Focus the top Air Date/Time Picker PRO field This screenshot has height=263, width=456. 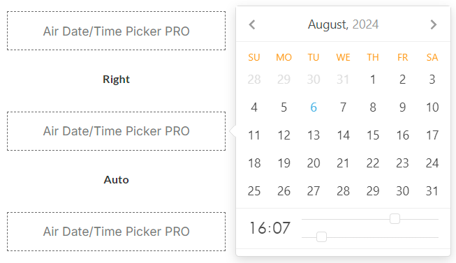coord(117,31)
